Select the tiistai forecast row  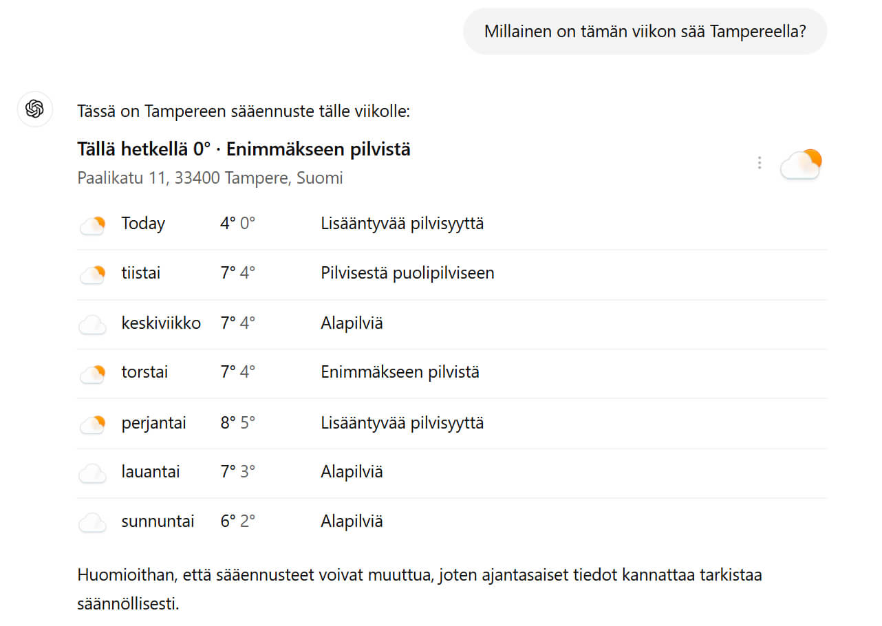pos(141,273)
